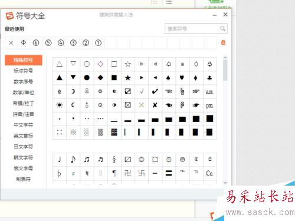Select recently used circled 4
The image size is (295, 221).
61,42
